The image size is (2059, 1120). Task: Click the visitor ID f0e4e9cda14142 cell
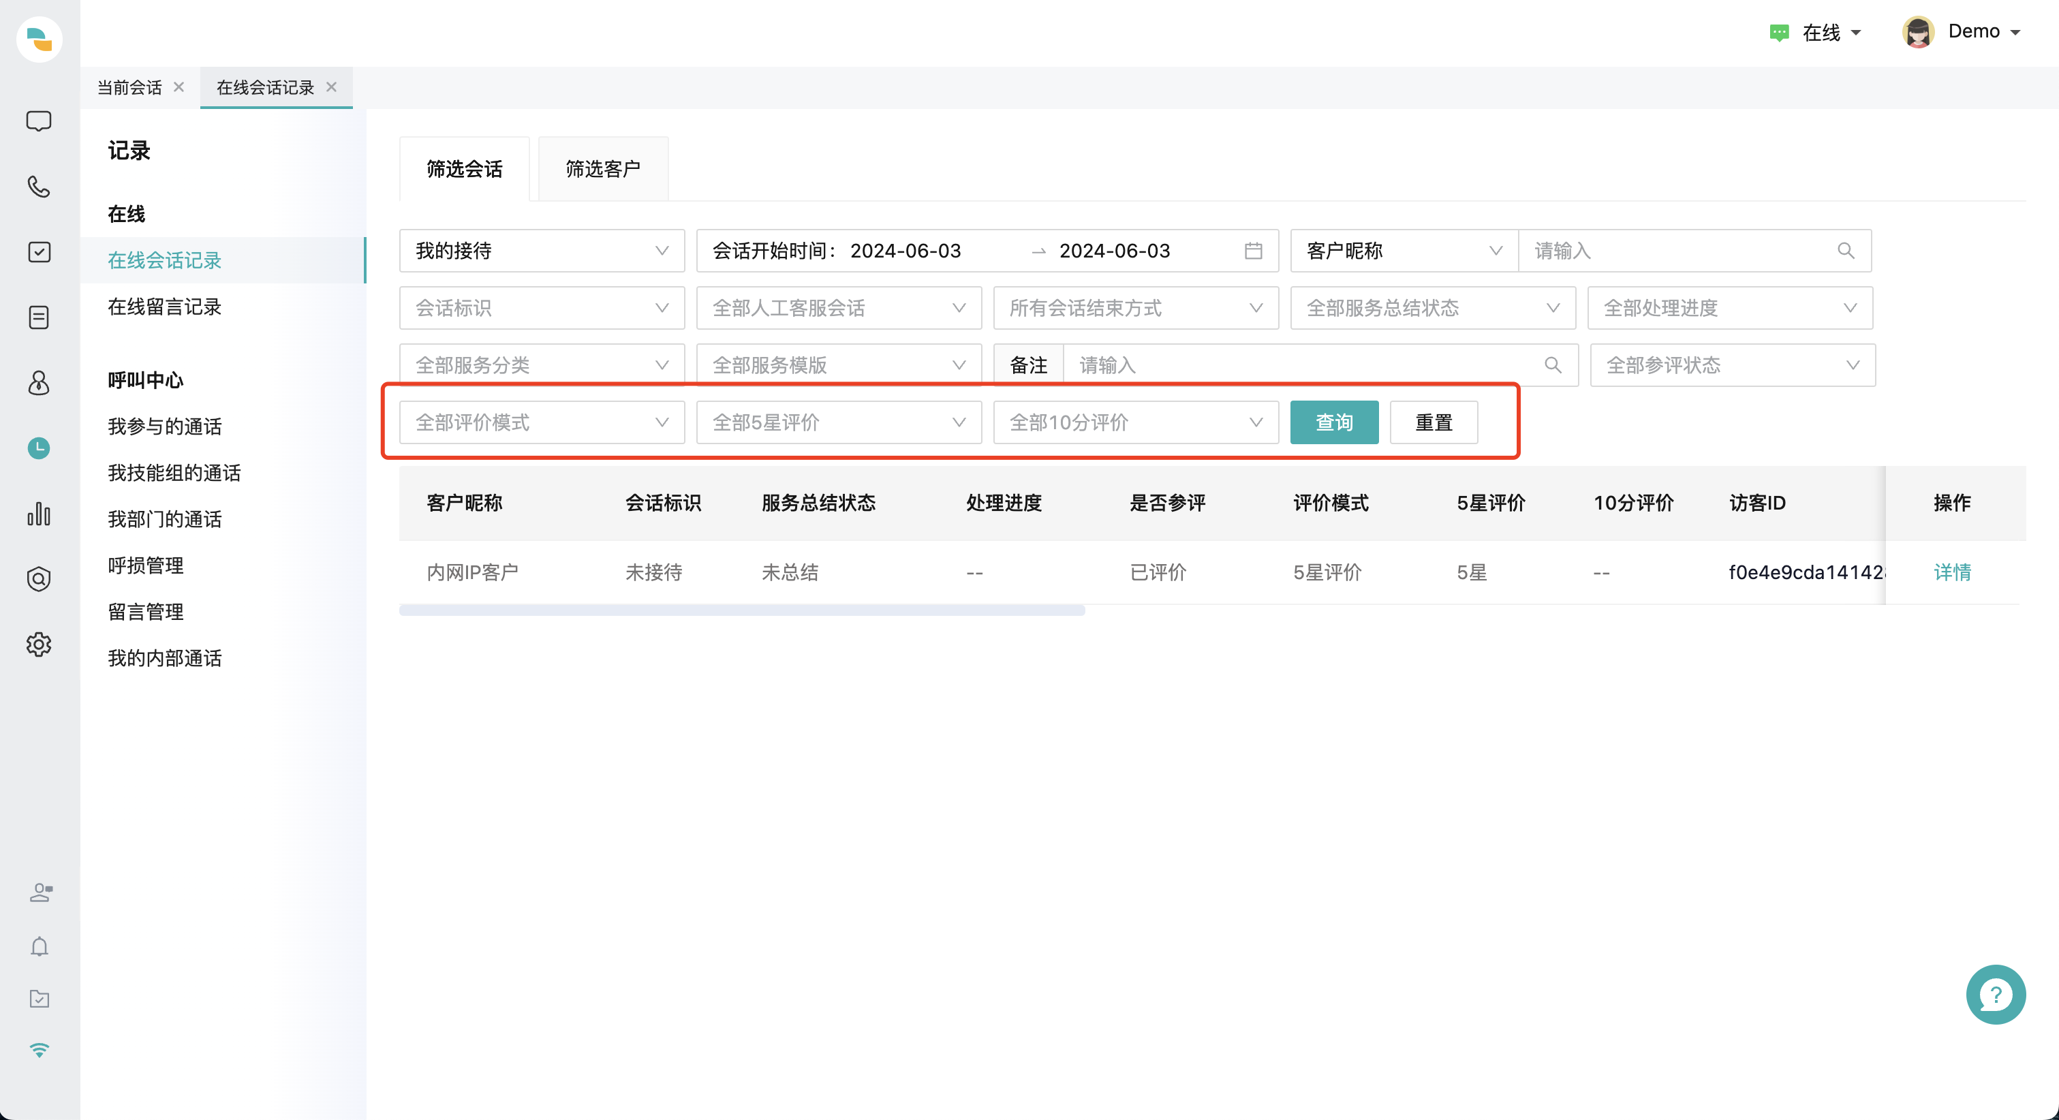1806,572
